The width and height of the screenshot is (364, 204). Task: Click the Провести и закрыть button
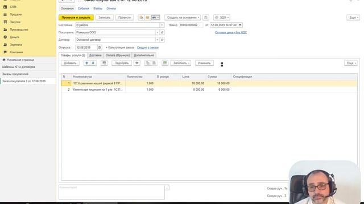click(76, 18)
